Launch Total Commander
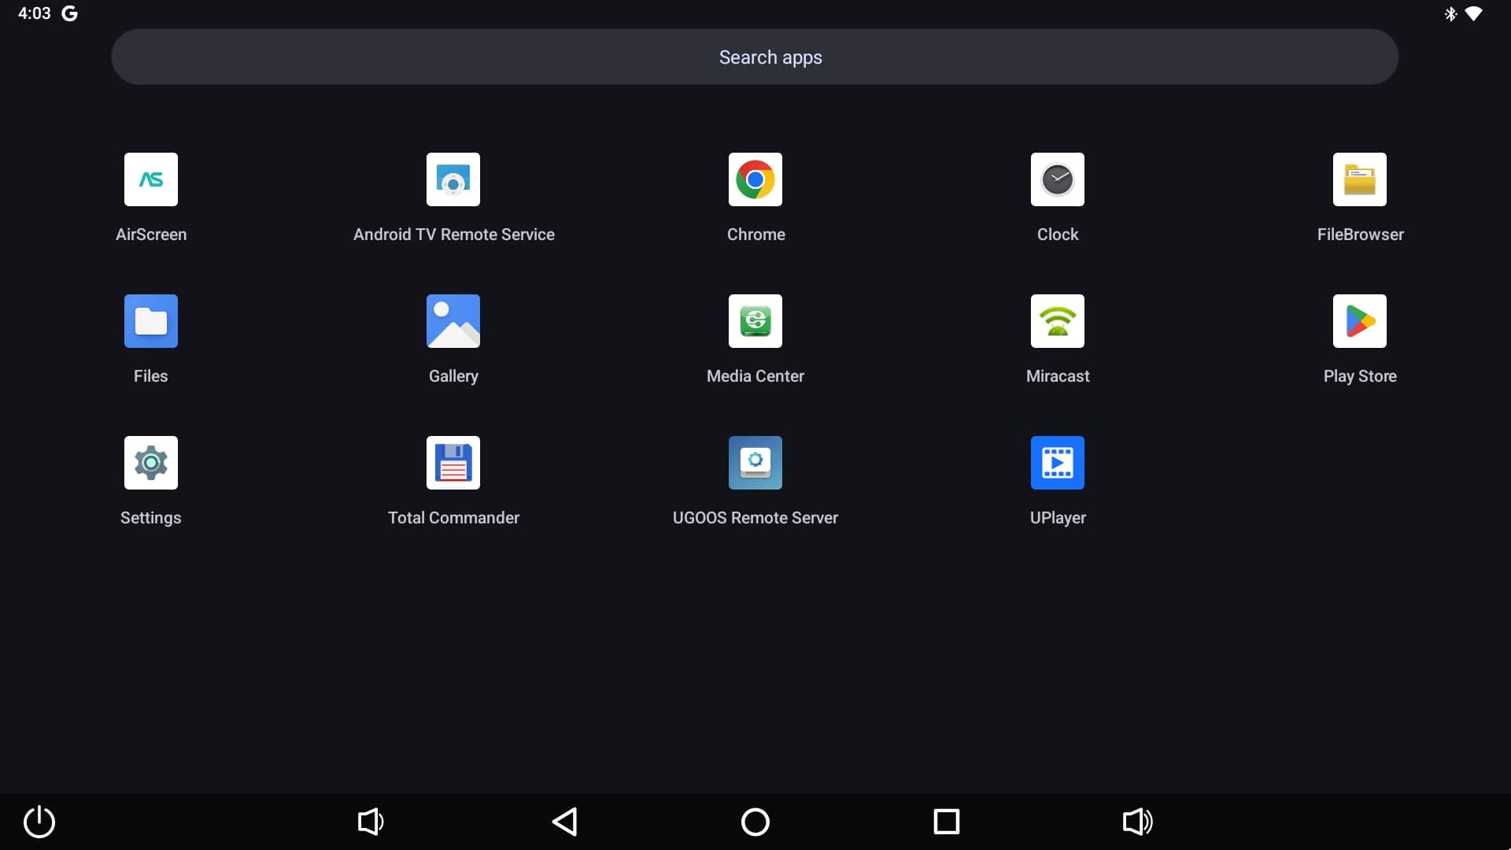The height and width of the screenshot is (850, 1511). click(453, 463)
